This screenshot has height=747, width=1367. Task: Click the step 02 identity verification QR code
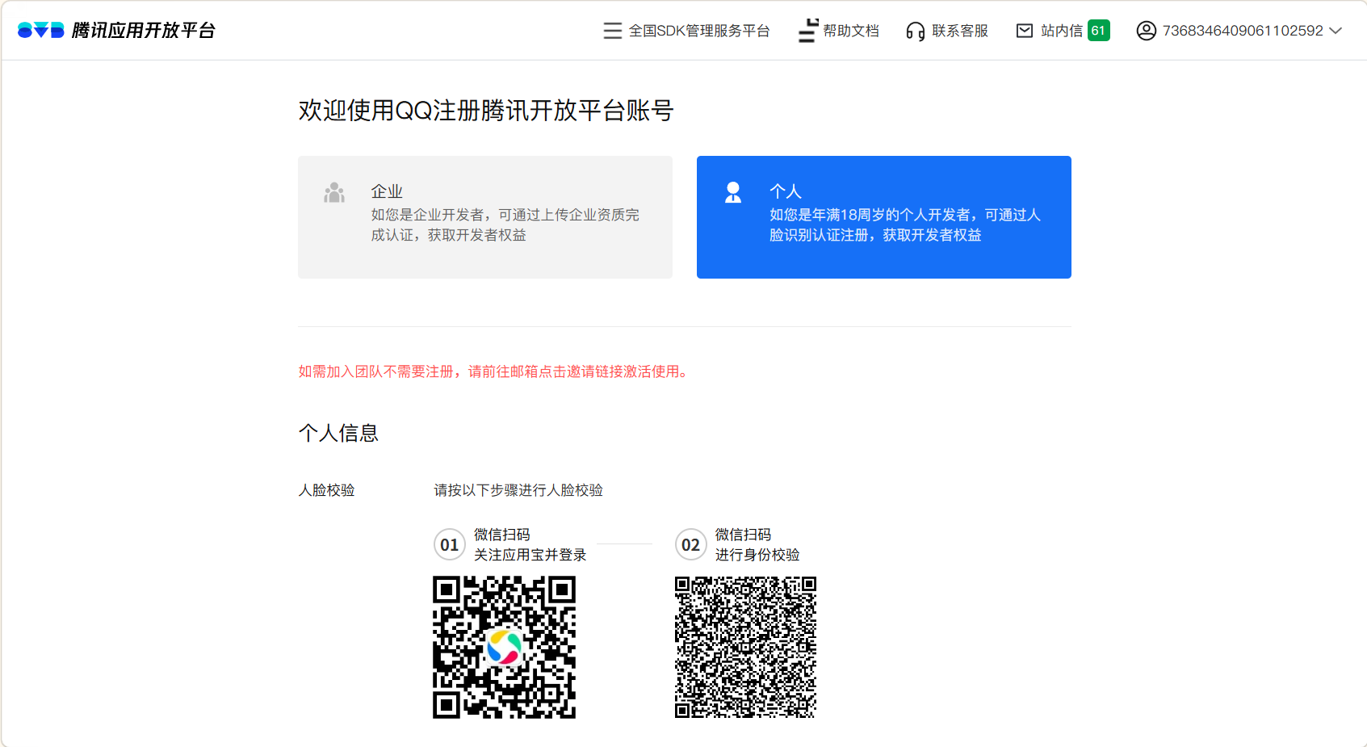[745, 647]
